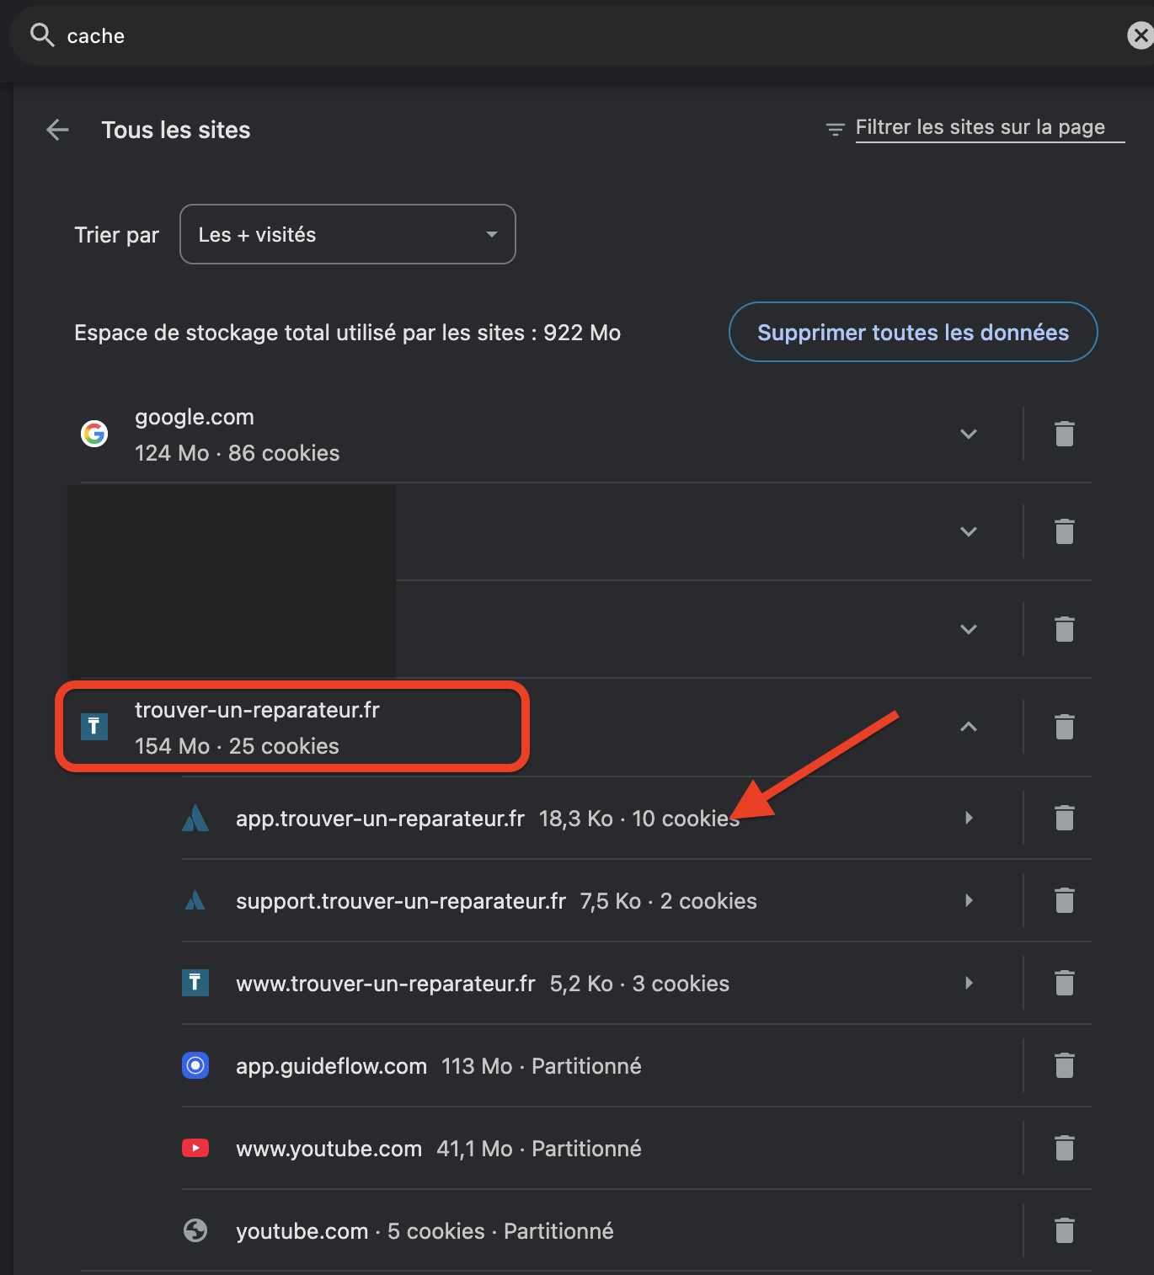The image size is (1154, 1275).
Task: Click the "google.com" site name
Action: tap(195, 417)
